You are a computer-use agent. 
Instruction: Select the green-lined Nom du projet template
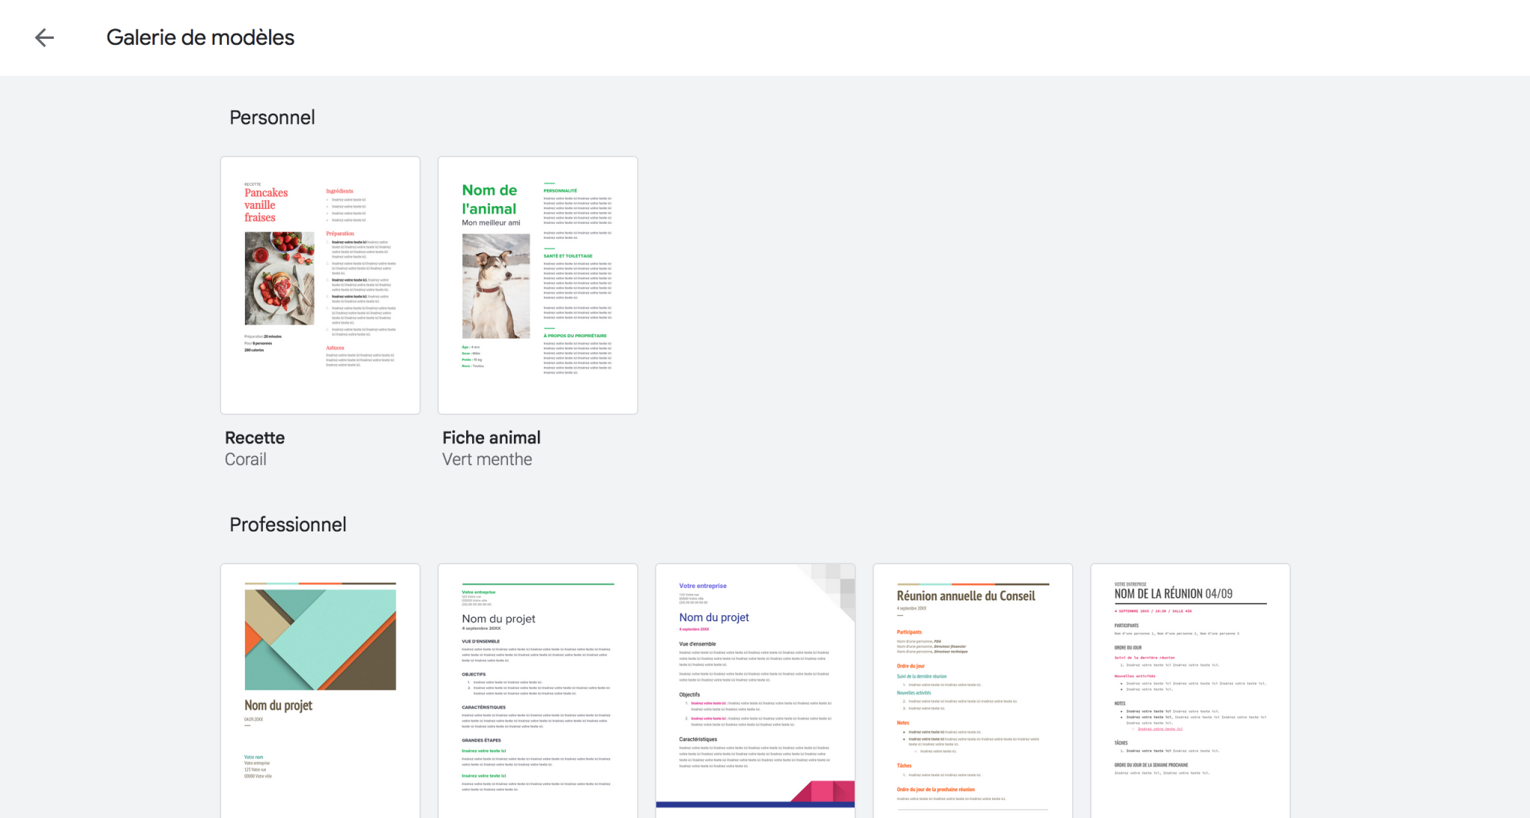(x=538, y=690)
